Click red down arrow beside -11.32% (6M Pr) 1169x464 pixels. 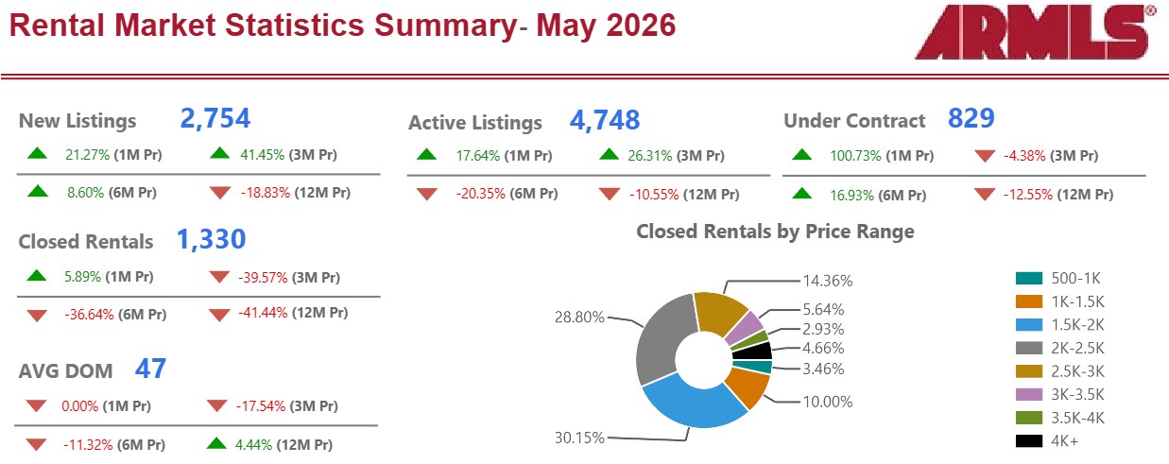coord(37,444)
